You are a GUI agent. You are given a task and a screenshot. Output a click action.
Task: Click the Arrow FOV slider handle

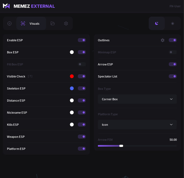tap(121, 146)
